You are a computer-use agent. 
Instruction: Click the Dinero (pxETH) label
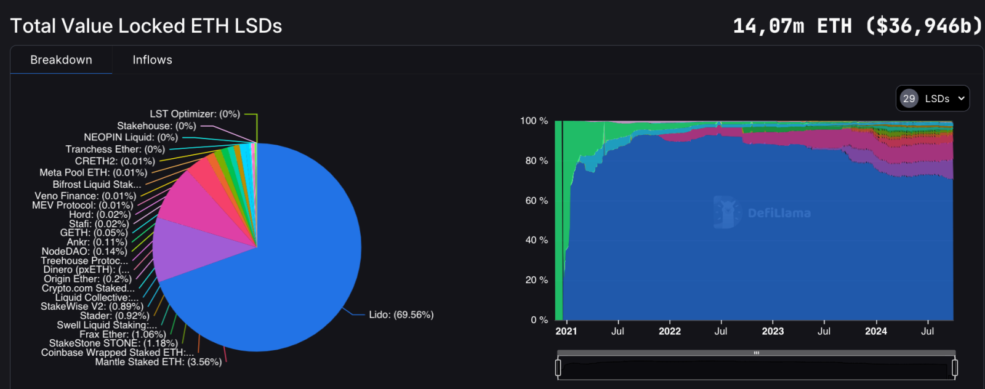pyautogui.click(x=86, y=270)
